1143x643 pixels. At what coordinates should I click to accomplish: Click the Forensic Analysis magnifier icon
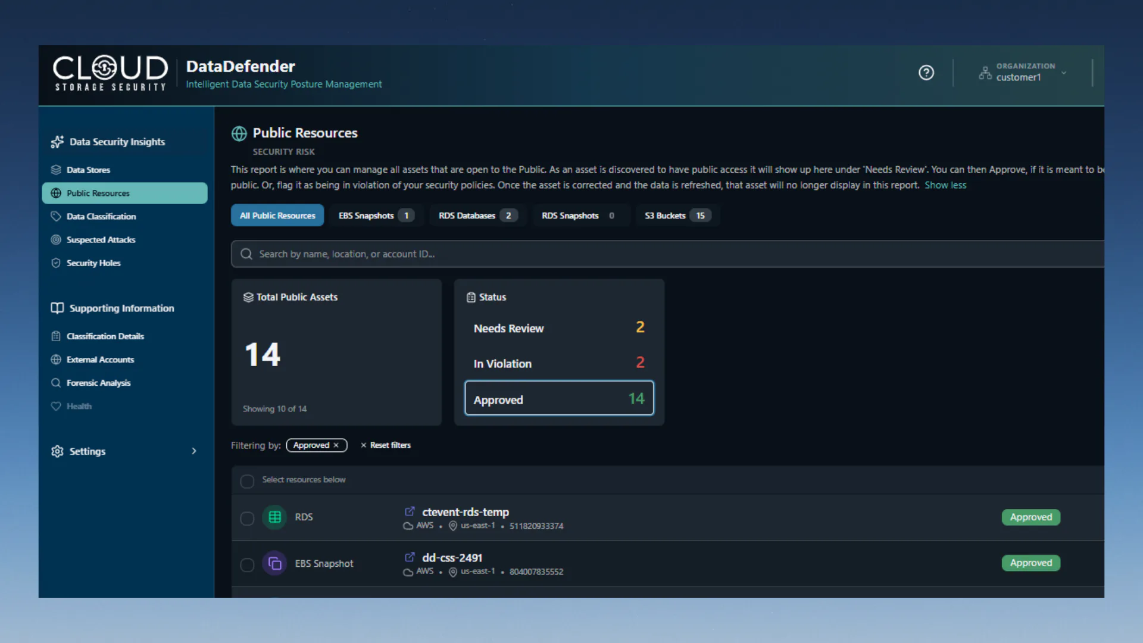[x=56, y=382]
